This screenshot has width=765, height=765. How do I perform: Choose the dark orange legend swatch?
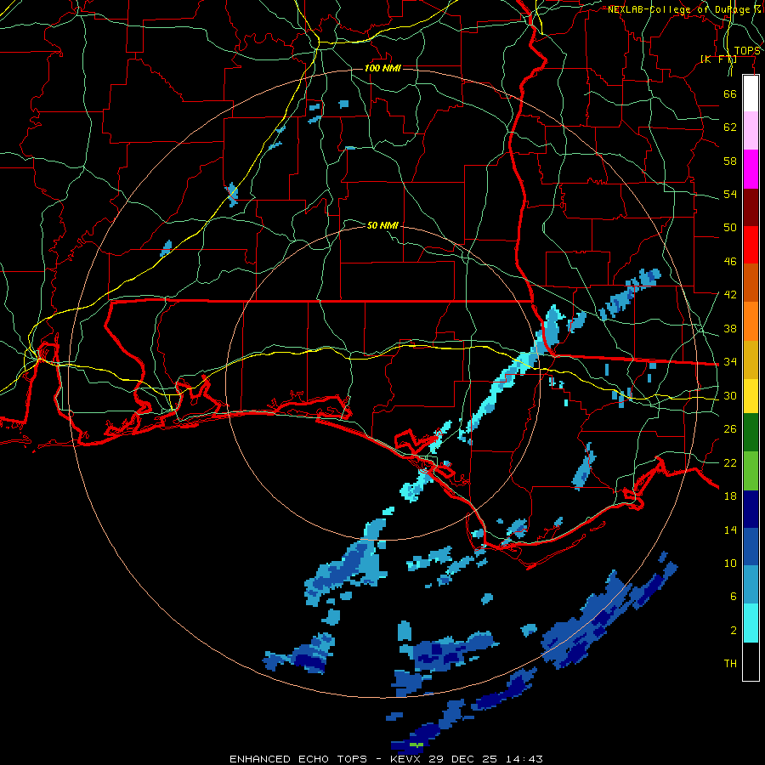(x=751, y=282)
